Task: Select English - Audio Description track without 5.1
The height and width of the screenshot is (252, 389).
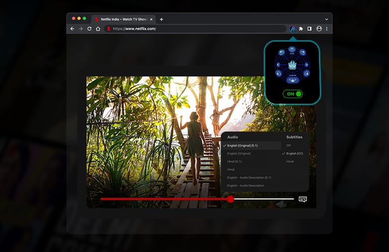Action: (246, 186)
